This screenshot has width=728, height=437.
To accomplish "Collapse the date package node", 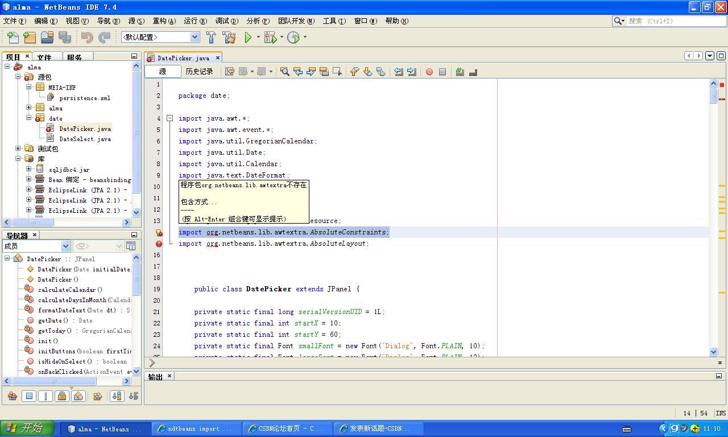I will (x=28, y=118).
